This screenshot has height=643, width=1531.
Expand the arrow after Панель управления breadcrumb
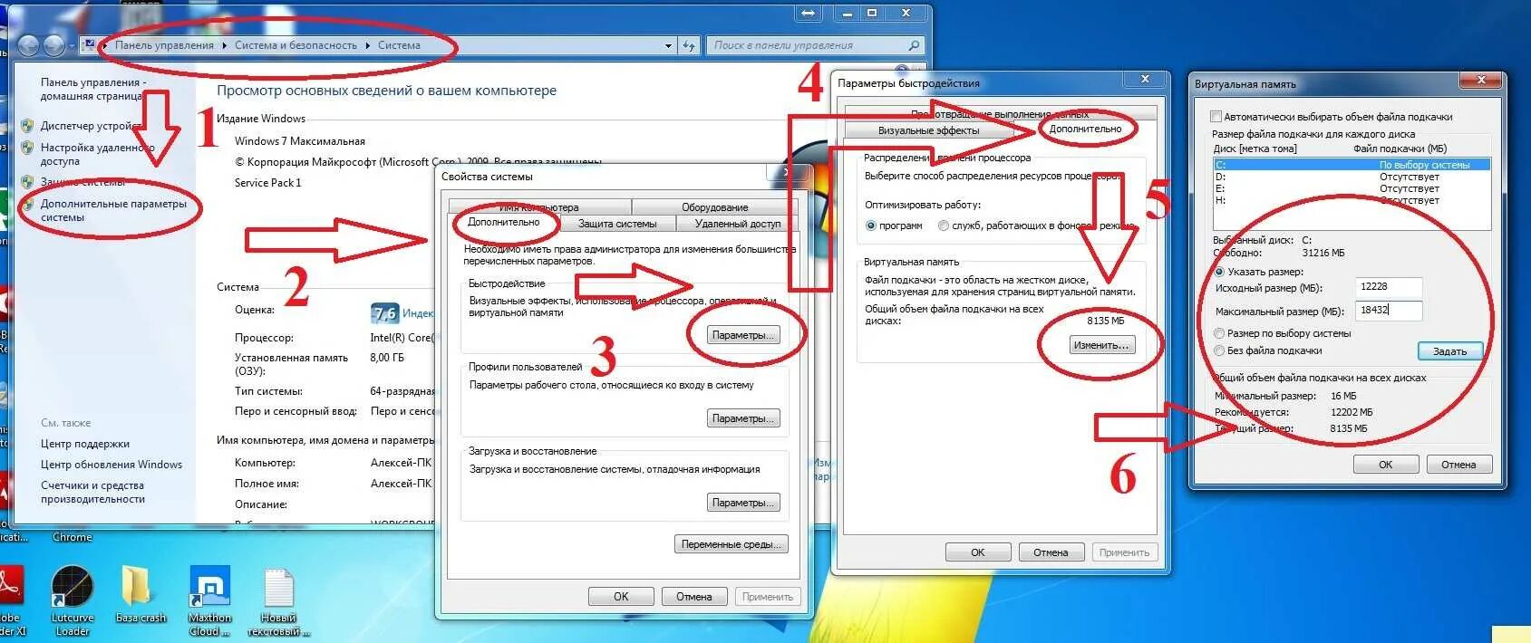coord(224,45)
